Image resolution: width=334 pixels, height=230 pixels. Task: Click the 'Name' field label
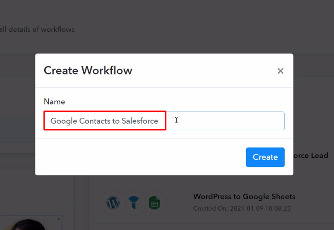click(x=54, y=102)
